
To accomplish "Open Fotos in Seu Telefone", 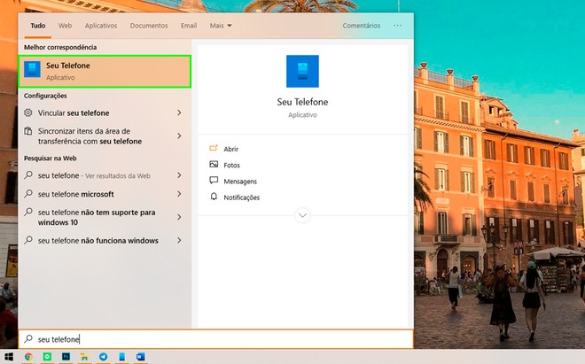I will (x=214, y=165).
